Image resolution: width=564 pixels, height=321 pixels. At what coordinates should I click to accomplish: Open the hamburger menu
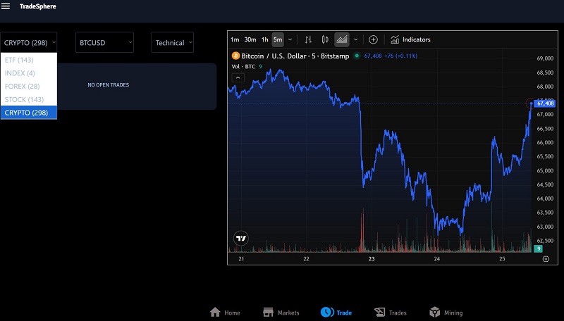pyautogui.click(x=6, y=6)
